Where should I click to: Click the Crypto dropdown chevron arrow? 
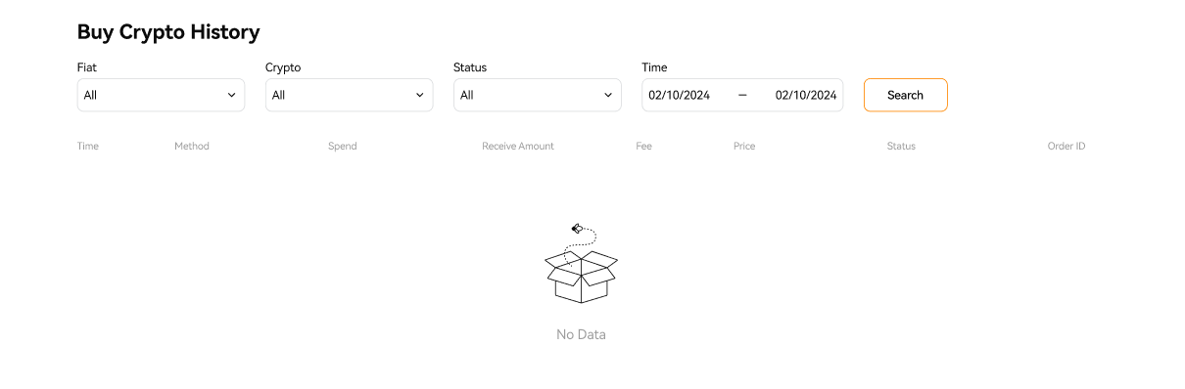pyautogui.click(x=419, y=95)
